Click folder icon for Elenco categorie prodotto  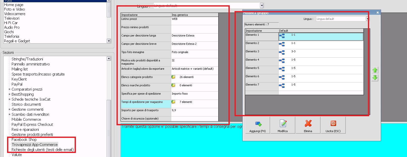pos(173,77)
